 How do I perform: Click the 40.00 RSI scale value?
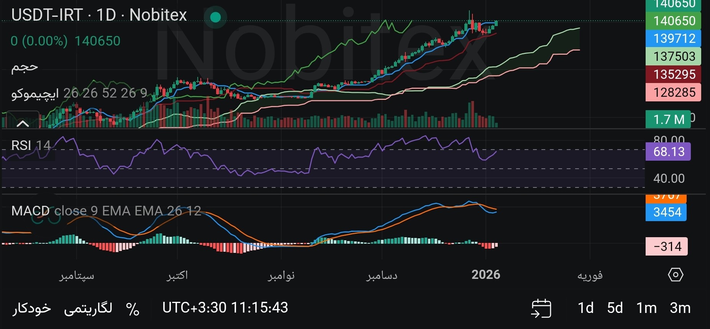(669, 178)
